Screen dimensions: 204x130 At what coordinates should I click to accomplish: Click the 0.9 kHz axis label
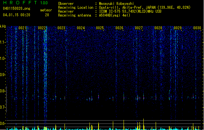pyautogui.click(x=3, y=75)
